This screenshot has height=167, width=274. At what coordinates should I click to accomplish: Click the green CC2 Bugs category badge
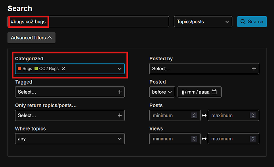point(46,69)
